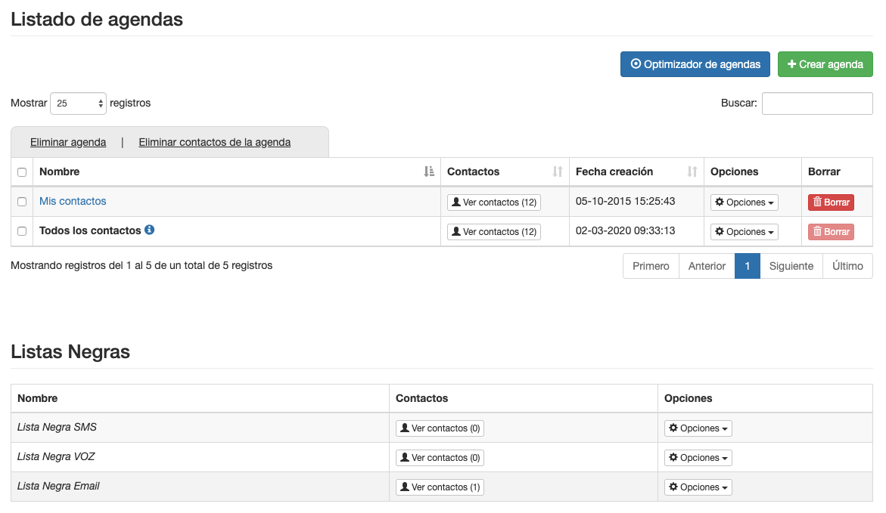Image resolution: width=886 pixels, height=513 pixels.
Task: Expand Opciones dropdown for Lista Negra SMS
Action: pos(698,428)
